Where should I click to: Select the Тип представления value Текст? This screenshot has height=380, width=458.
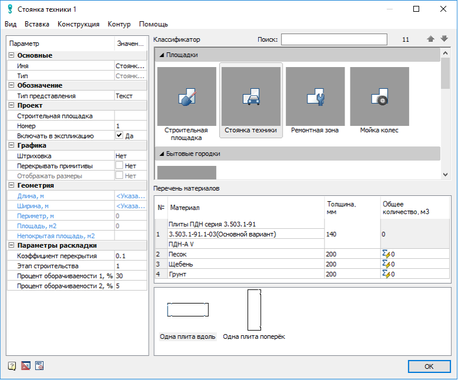click(x=131, y=96)
